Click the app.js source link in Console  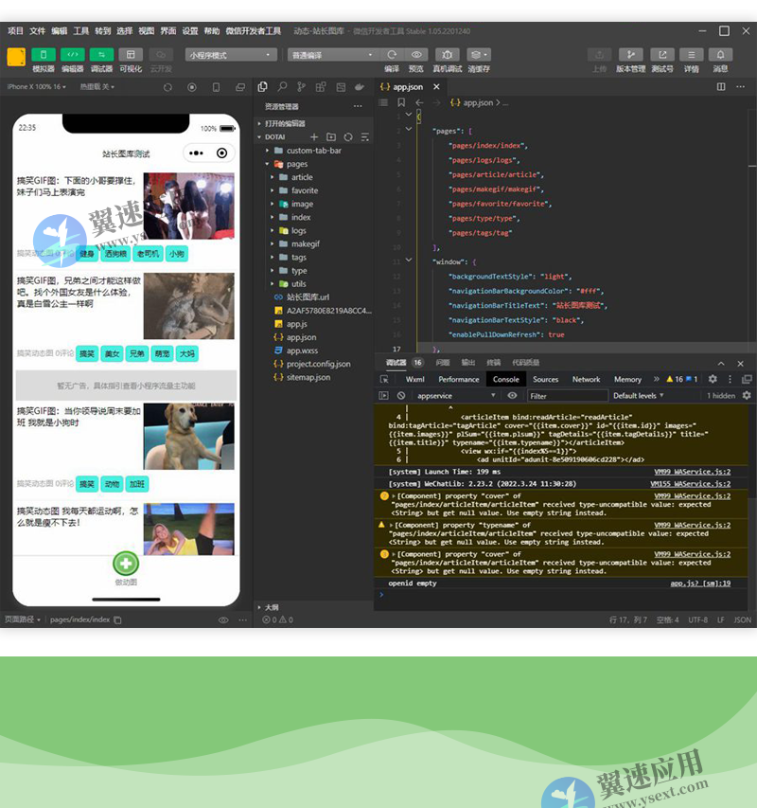[x=700, y=584]
